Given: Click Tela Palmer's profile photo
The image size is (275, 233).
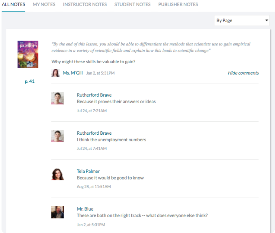Looking at the screenshot, I should (x=57, y=174).
